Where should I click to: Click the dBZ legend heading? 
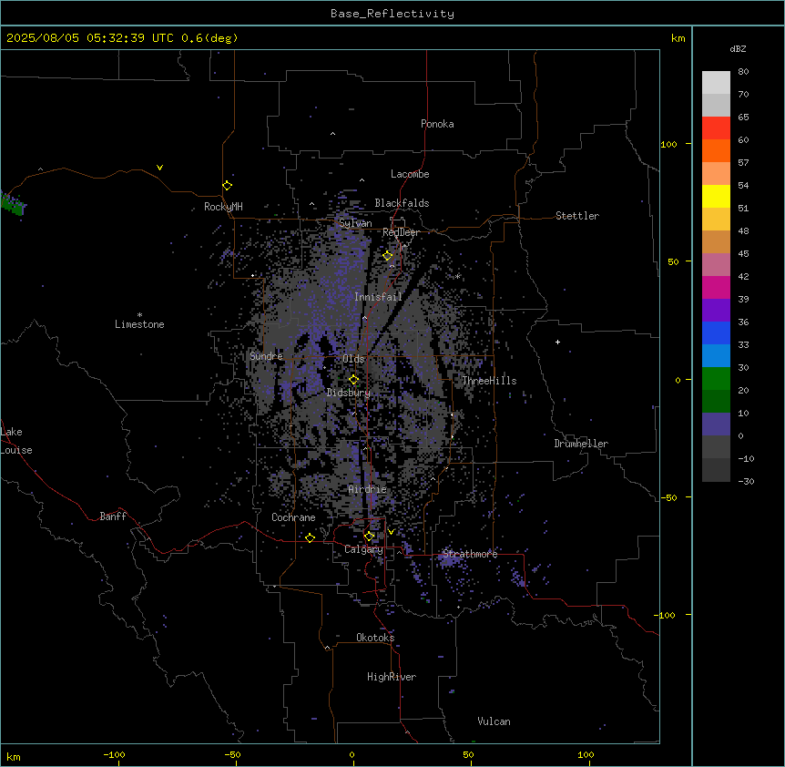pos(738,49)
